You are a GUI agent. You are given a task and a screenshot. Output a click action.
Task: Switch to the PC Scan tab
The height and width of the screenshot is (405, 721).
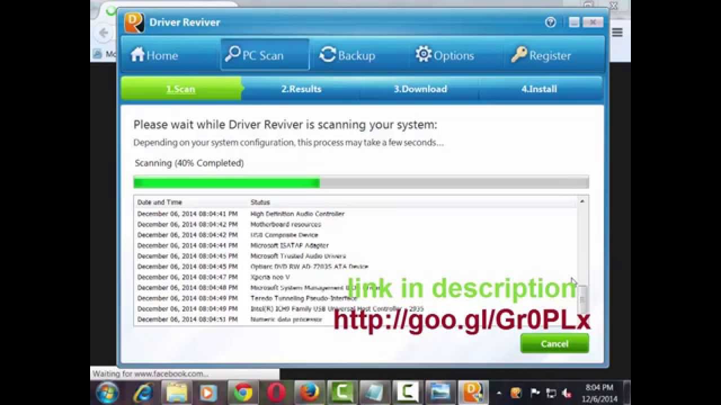[x=264, y=55]
